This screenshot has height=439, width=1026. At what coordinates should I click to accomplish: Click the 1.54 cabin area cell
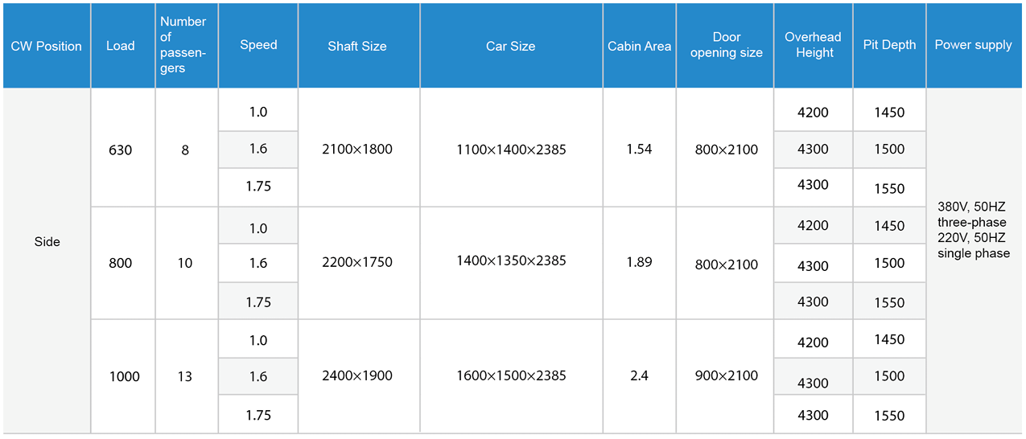point(639,149)
